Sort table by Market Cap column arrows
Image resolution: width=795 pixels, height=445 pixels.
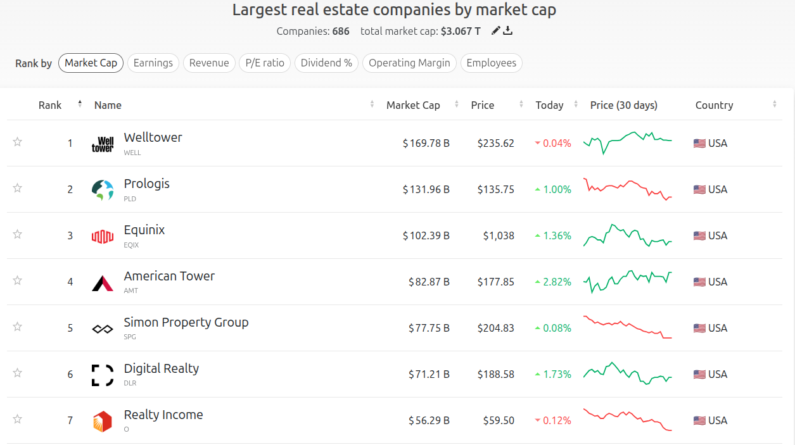[x=455, y=104]
